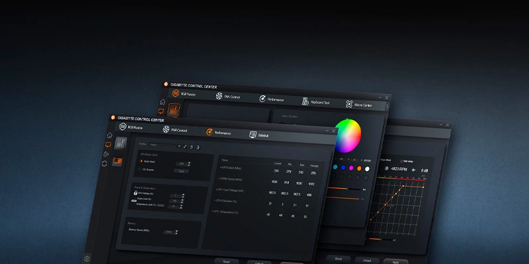Image resolution: width=529 pixels, height=264 pixels.
Task: Open FAN Control tab in front window
Action: click(x=175, y=129)
